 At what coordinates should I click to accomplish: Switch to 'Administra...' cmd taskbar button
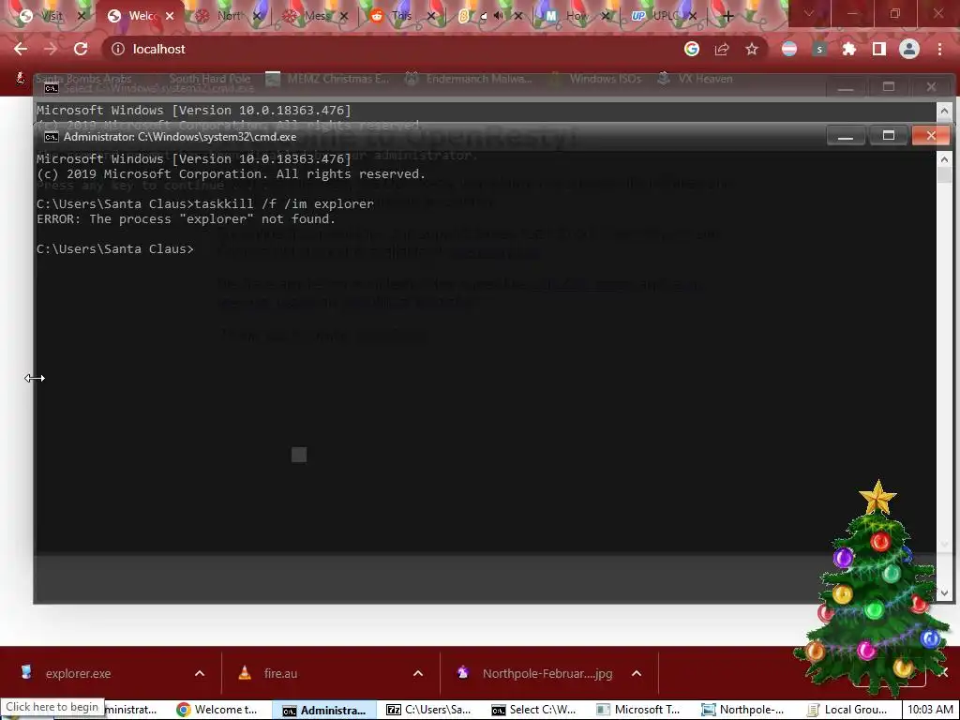324,710
